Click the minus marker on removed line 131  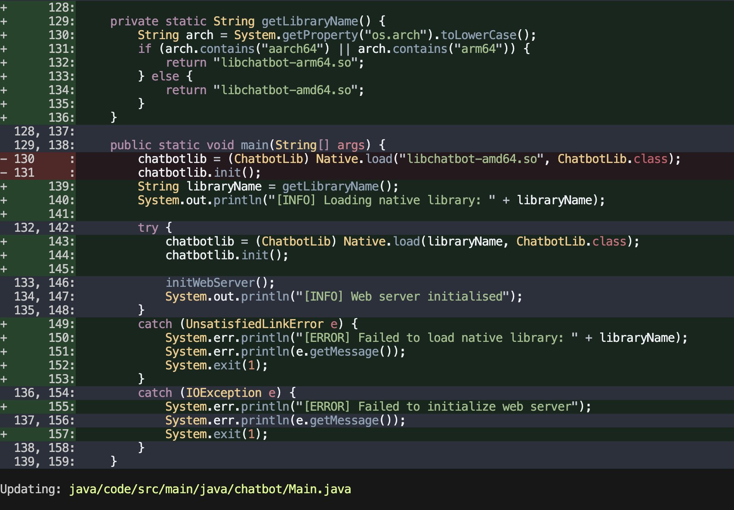coord(4,173)
